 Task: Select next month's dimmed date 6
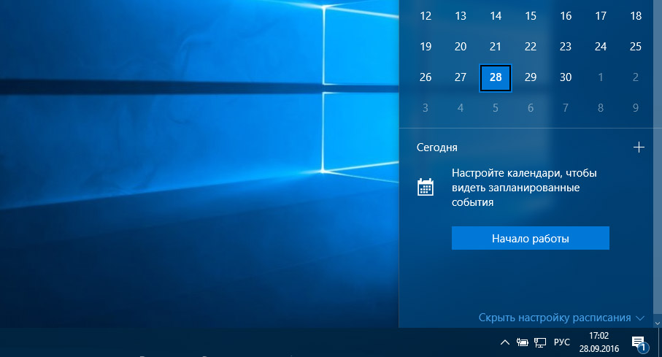pyautogui.click(x=531, y=108)
